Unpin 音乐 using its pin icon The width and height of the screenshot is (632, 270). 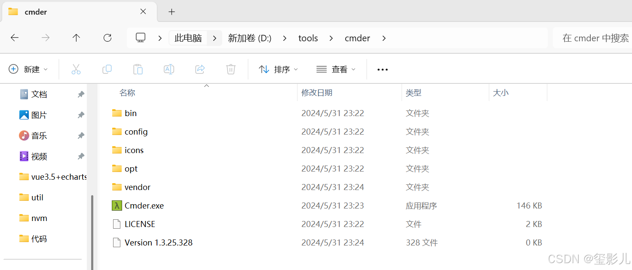tap(81, 135)
